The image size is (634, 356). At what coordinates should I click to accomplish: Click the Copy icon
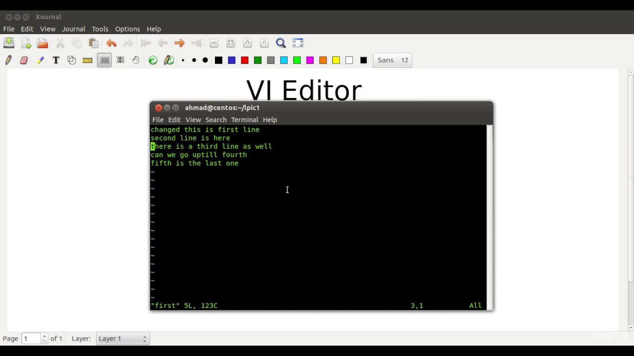[x=77, y=44]
